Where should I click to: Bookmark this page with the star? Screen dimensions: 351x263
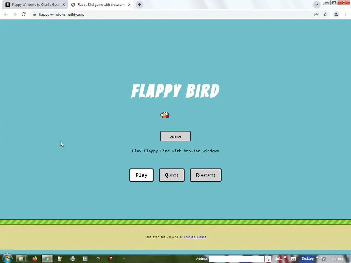325,14
